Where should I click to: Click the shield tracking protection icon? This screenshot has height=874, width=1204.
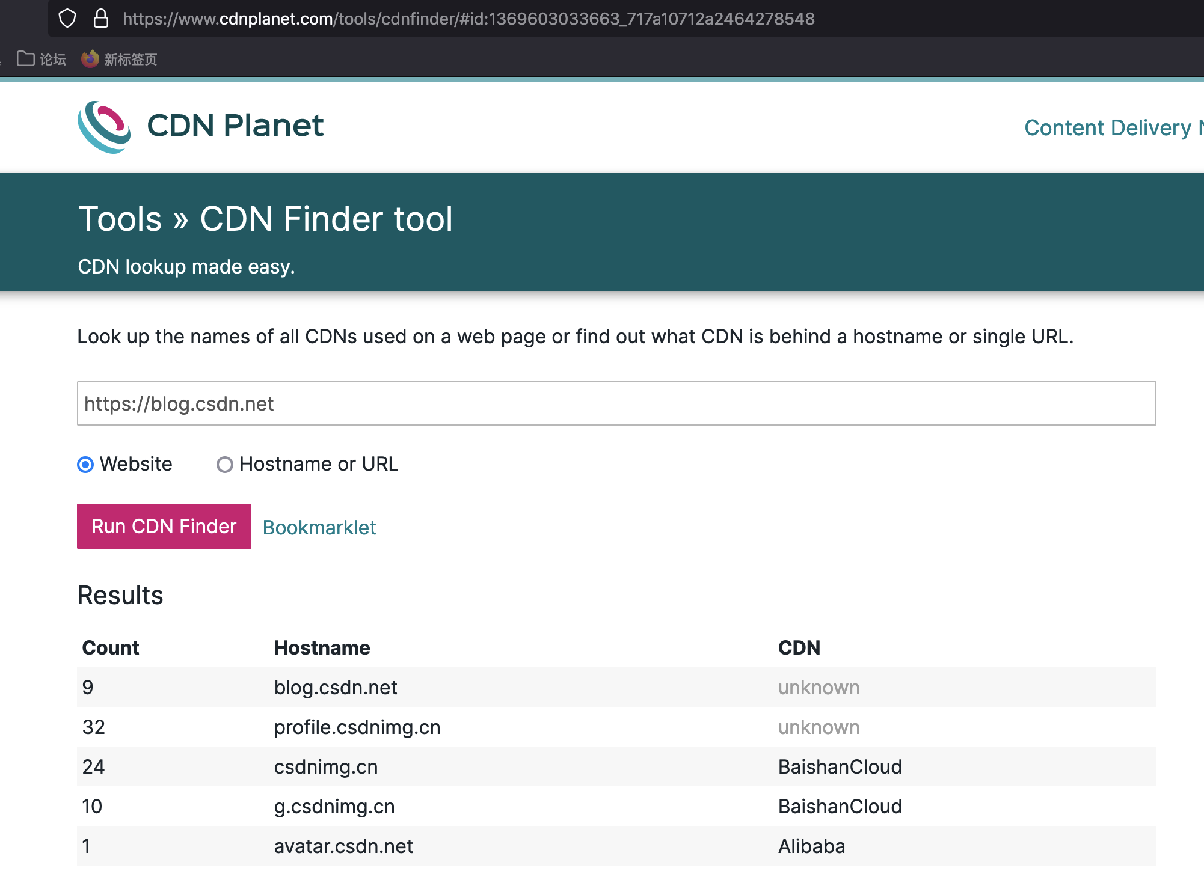click(x=67, y=19)
